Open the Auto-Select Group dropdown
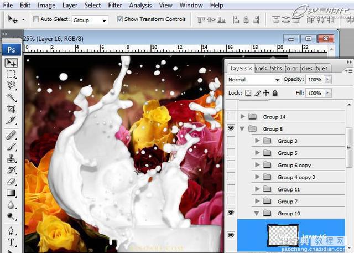The height and width of the screenshot is (253, 354). tap(90, 20)
